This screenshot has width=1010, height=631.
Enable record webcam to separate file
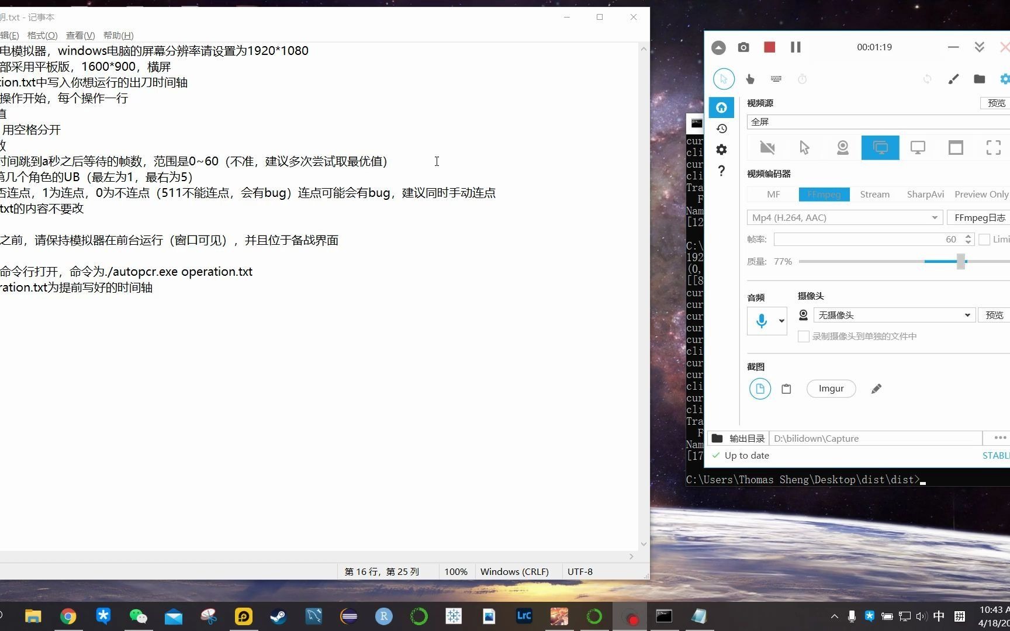(804, 337)
